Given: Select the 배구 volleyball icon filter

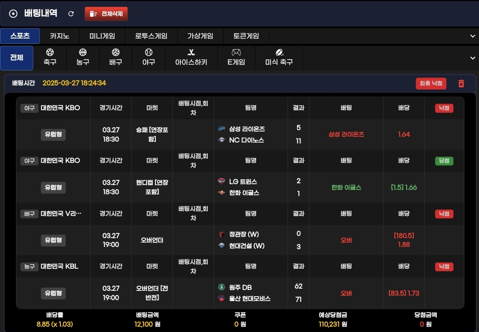Looking at the screenshot, I should 115,58.
